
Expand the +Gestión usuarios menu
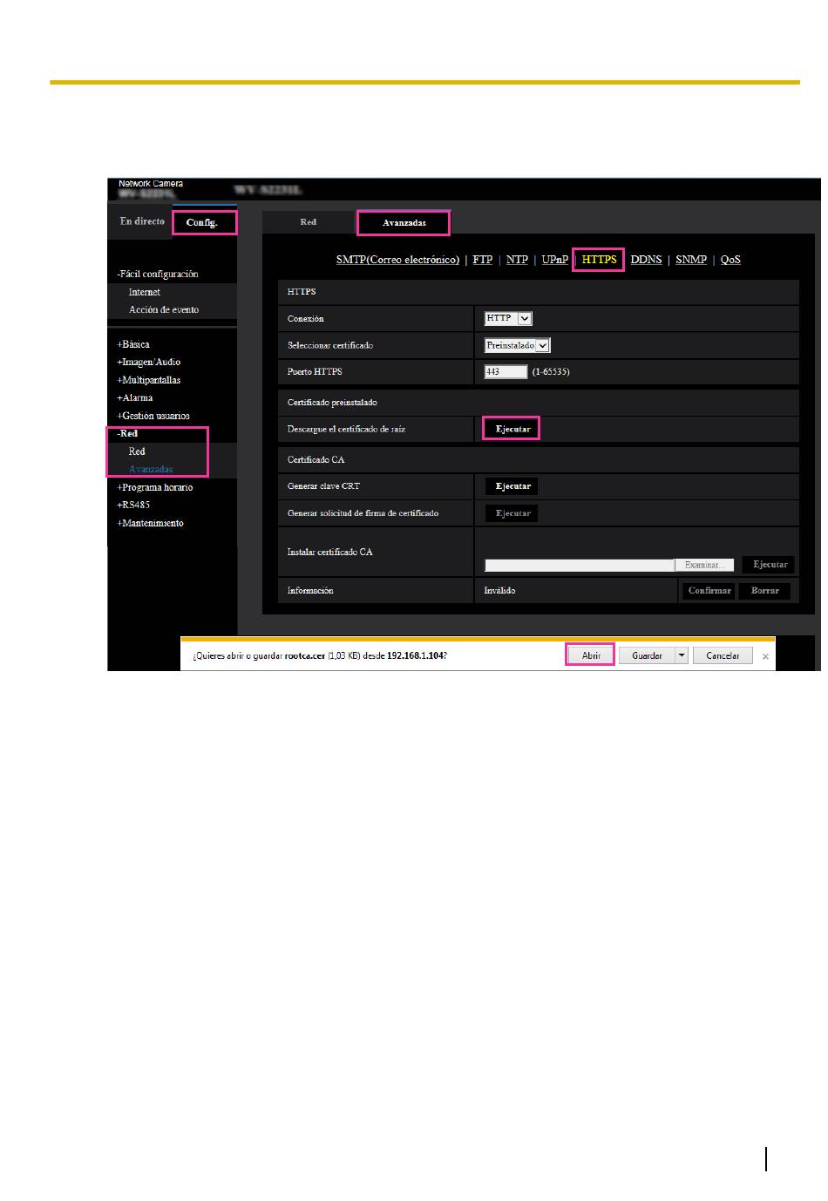[153, 416]
